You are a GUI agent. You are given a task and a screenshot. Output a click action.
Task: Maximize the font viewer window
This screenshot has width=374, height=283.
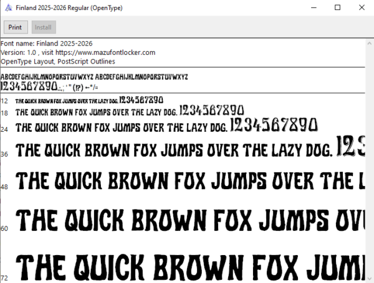click(x=337, y=7)
